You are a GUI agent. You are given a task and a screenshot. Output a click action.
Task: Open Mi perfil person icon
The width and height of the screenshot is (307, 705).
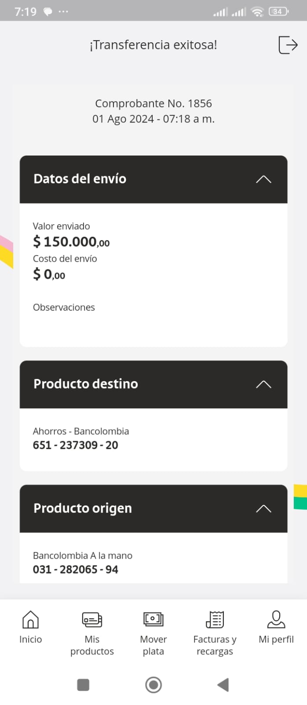point(276,619)
